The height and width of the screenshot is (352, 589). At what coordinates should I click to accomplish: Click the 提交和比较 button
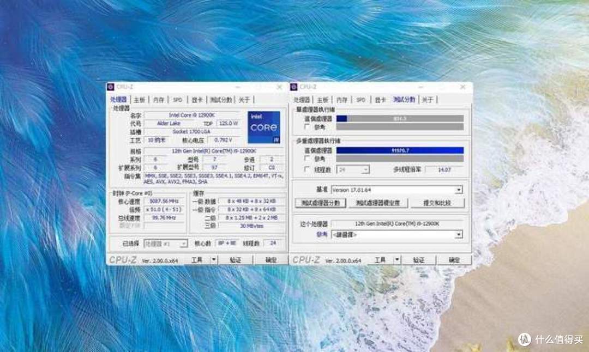437,203
